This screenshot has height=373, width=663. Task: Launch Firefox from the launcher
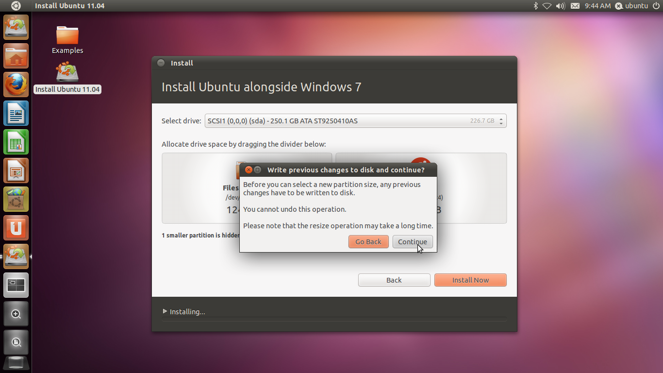[x=16, y=85]
